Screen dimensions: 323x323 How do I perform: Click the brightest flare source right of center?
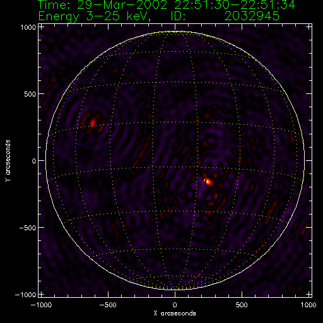[208, 182]
